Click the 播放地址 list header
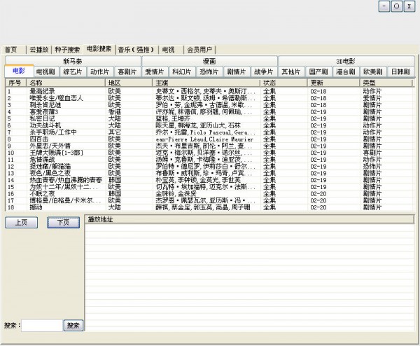The height and width of the screenshot is (346, 420). 250,219
